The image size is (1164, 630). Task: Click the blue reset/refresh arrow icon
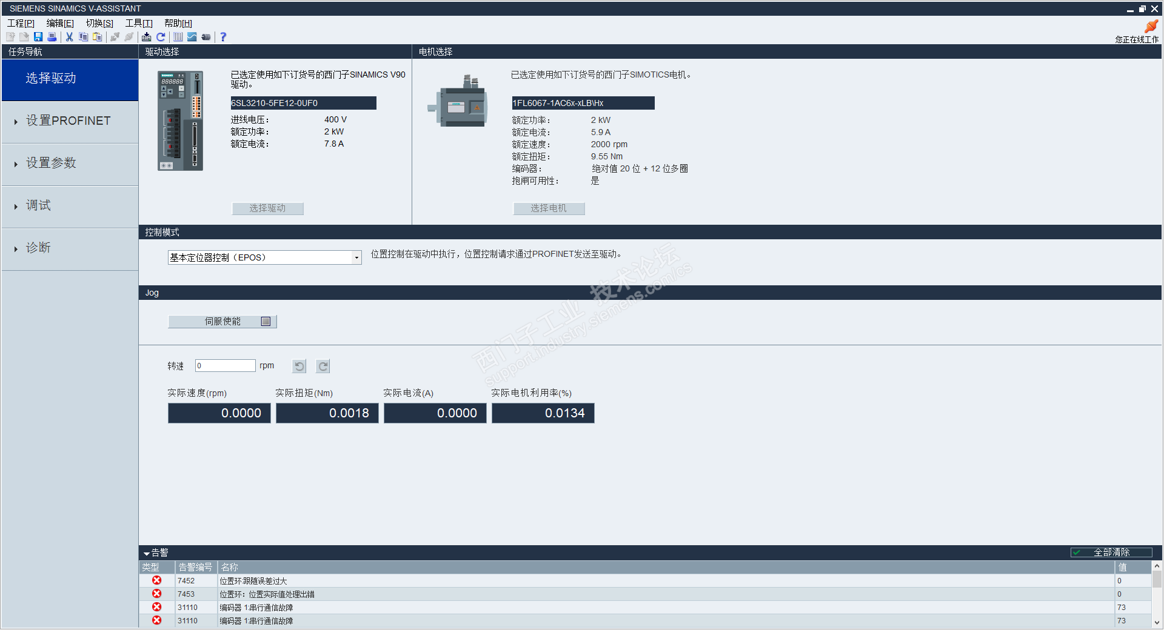(161, 37)
